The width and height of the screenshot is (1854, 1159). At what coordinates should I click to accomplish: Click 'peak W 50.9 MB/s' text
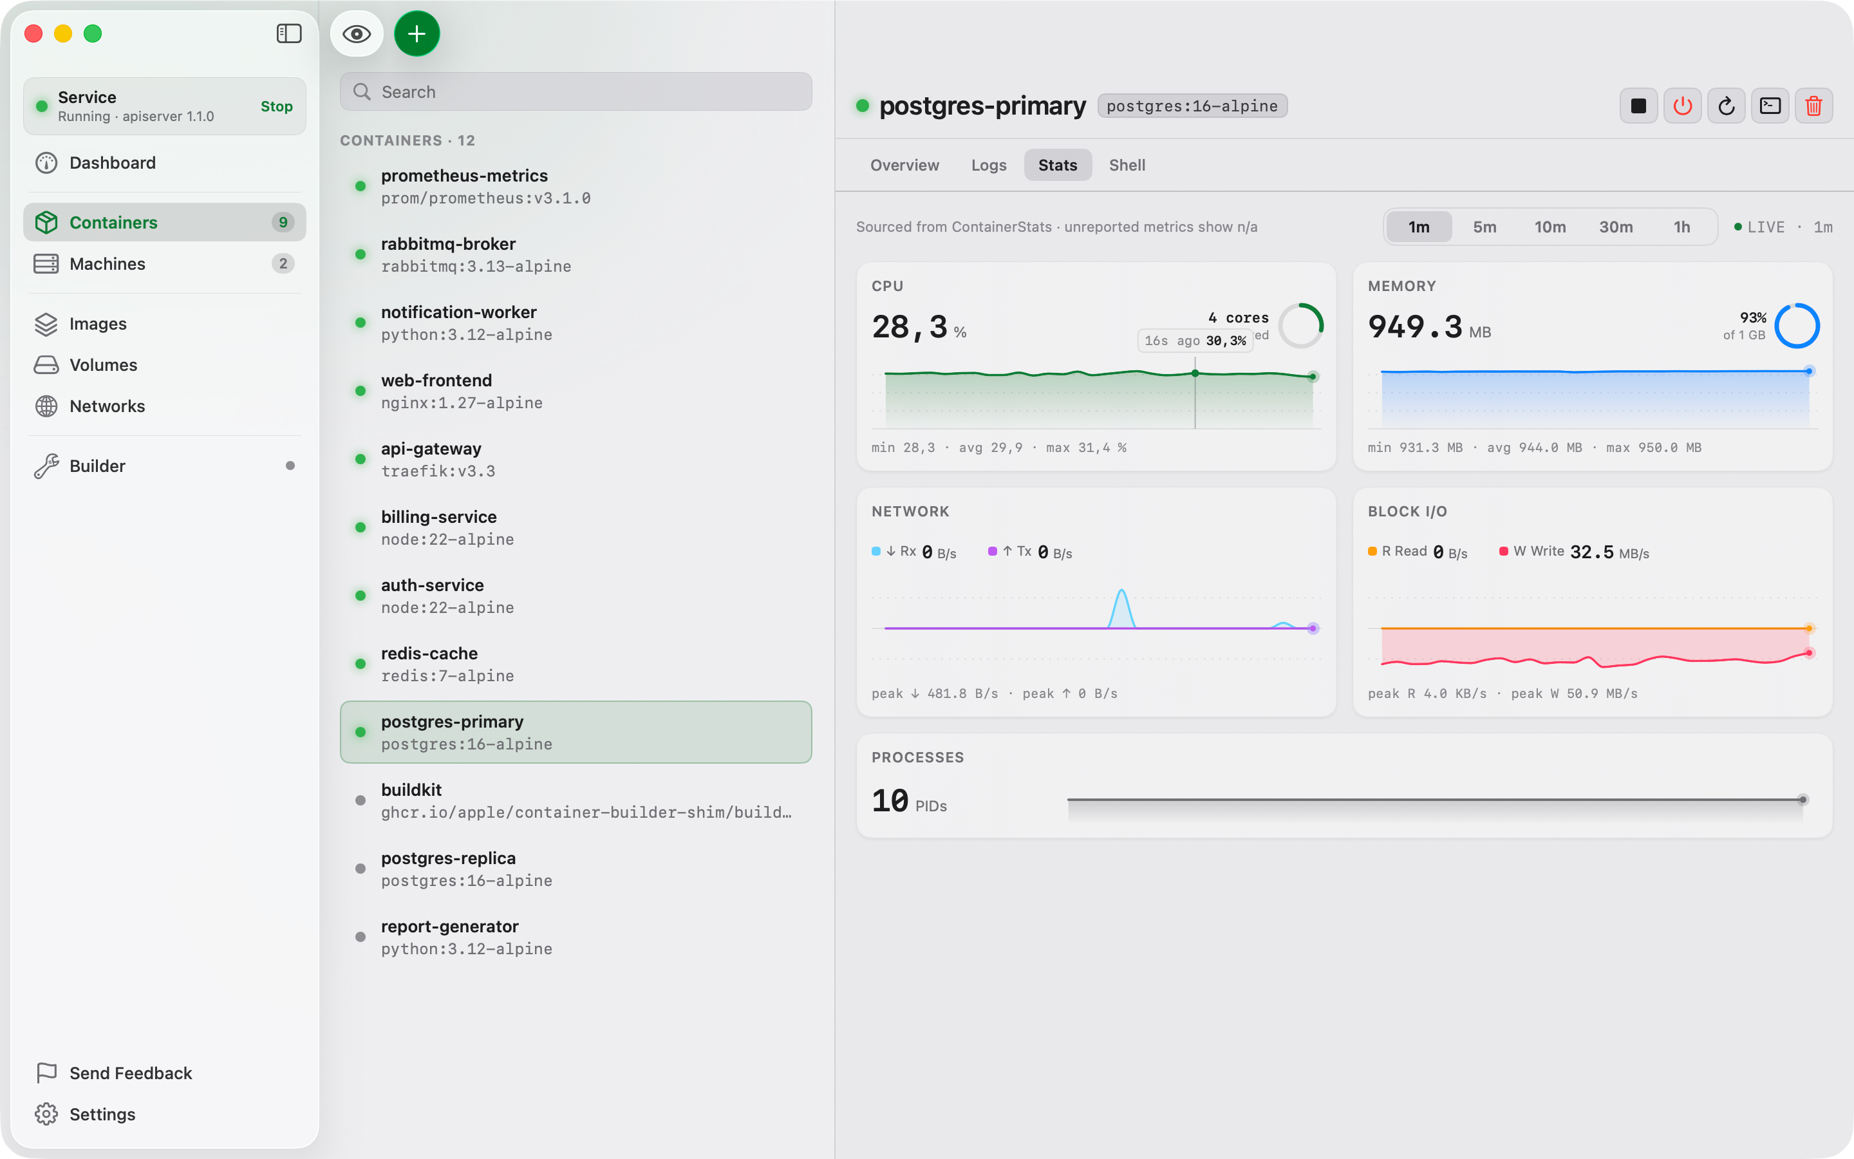pos(1575,693)
